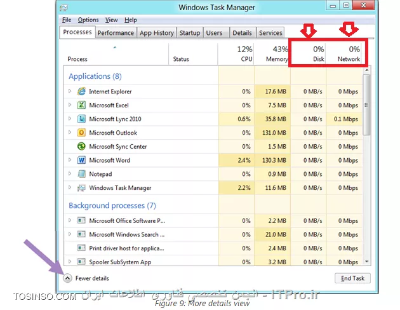Image resolution: width=400 pixels, height=310 pixels.
Task: Click the 0.6% CPU value for Lync
Action: [244, 119]
